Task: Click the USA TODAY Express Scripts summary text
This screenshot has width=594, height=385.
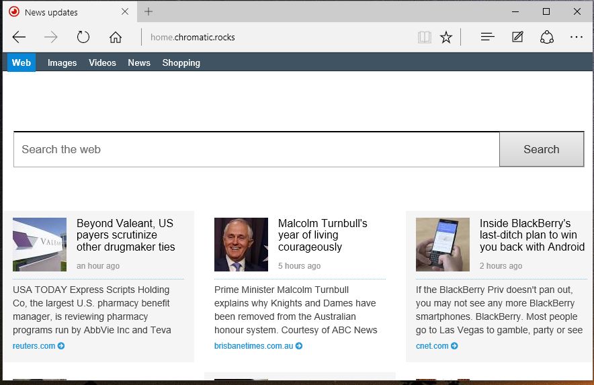Action: tap(92, 310)
